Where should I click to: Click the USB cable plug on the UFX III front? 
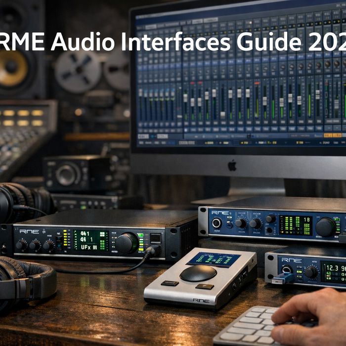click(152, 251)
